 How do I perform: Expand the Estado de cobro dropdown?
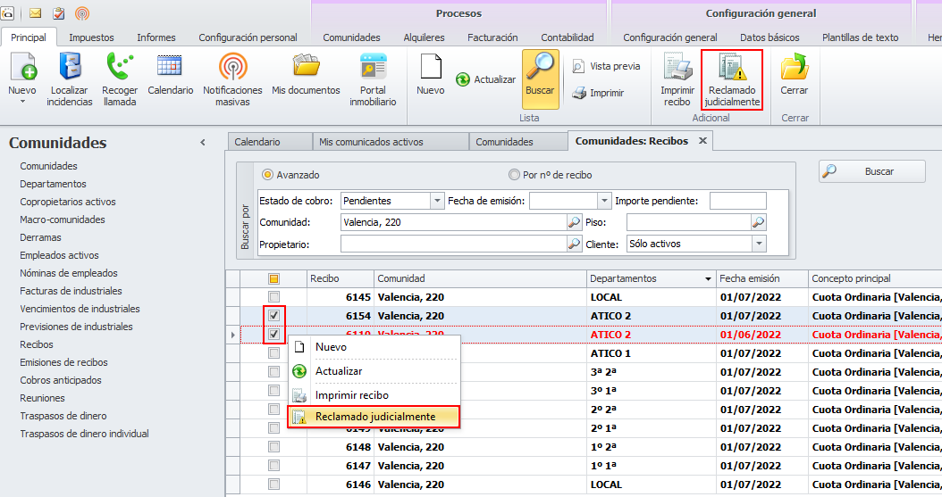pyautogui.click(x=437, y=201)
